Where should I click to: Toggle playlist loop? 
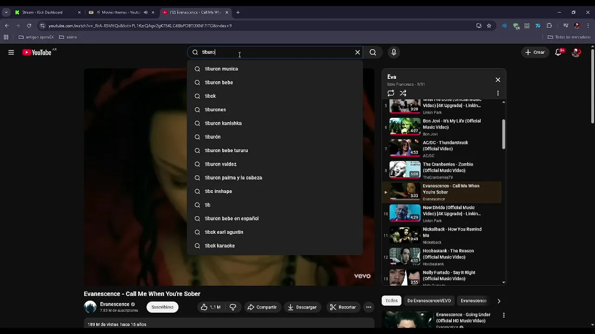click(x=391, y=93)
